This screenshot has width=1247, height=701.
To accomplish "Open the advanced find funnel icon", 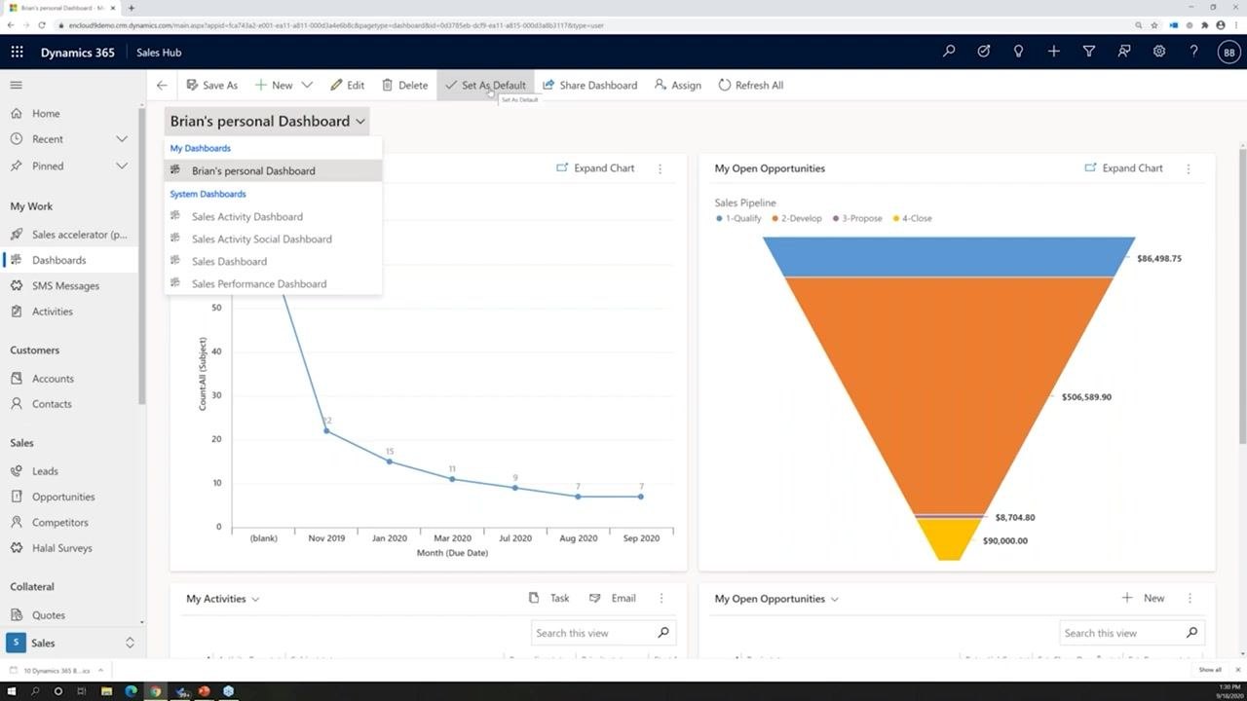I will click(1089, 52).
